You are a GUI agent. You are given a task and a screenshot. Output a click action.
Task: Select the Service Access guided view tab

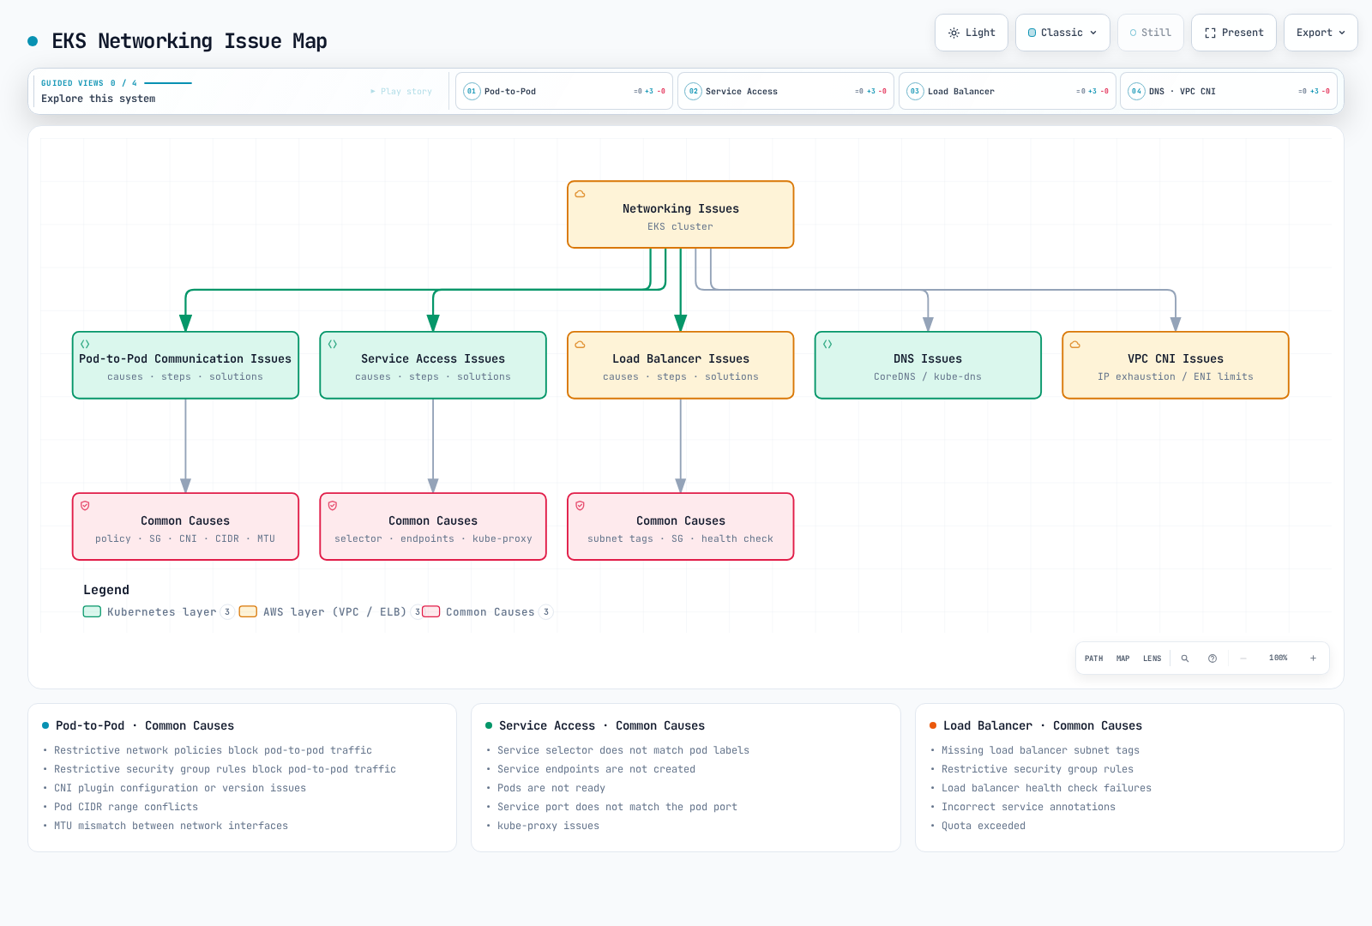[x=785, y=91]
